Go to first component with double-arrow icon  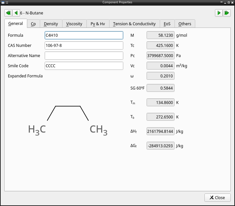[8, 13]
